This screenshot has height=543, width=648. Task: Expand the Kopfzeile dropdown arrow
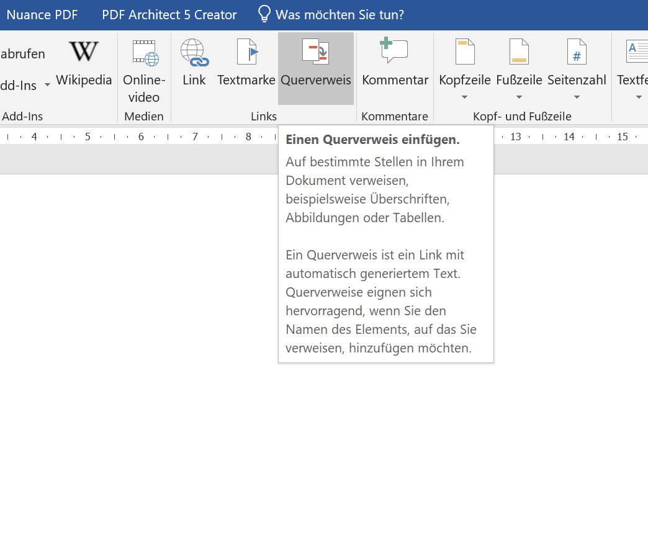coord(464,97)
